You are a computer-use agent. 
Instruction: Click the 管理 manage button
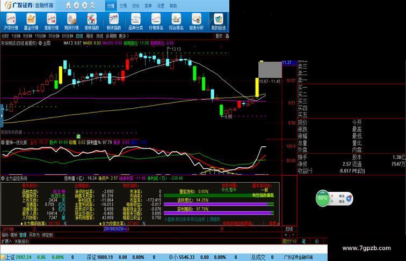click(23, 235)
